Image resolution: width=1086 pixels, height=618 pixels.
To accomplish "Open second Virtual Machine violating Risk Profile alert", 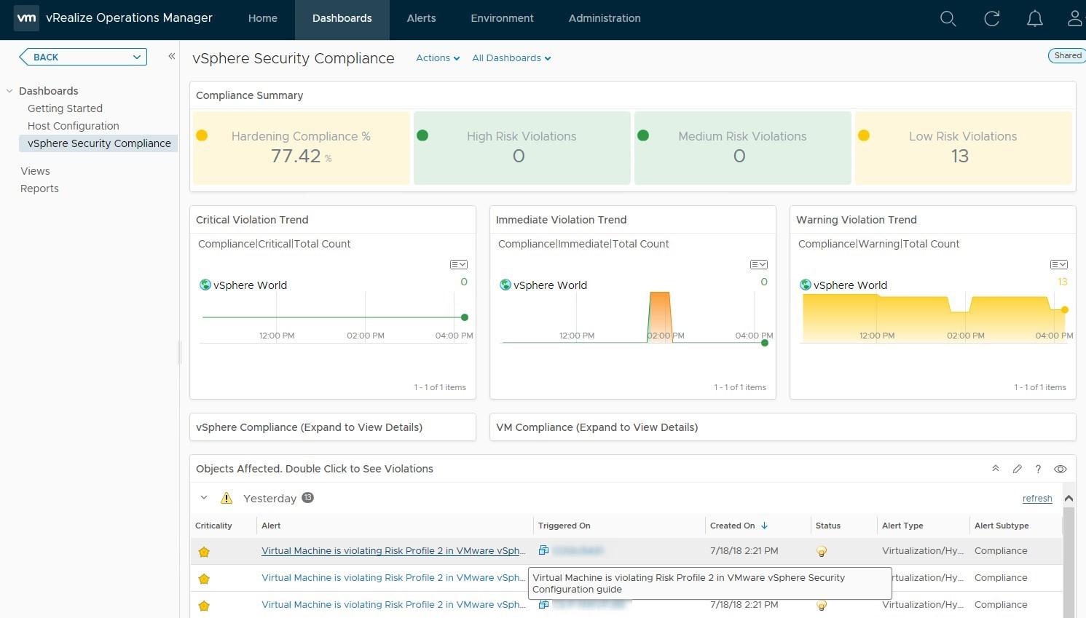I will coord(393,578).
